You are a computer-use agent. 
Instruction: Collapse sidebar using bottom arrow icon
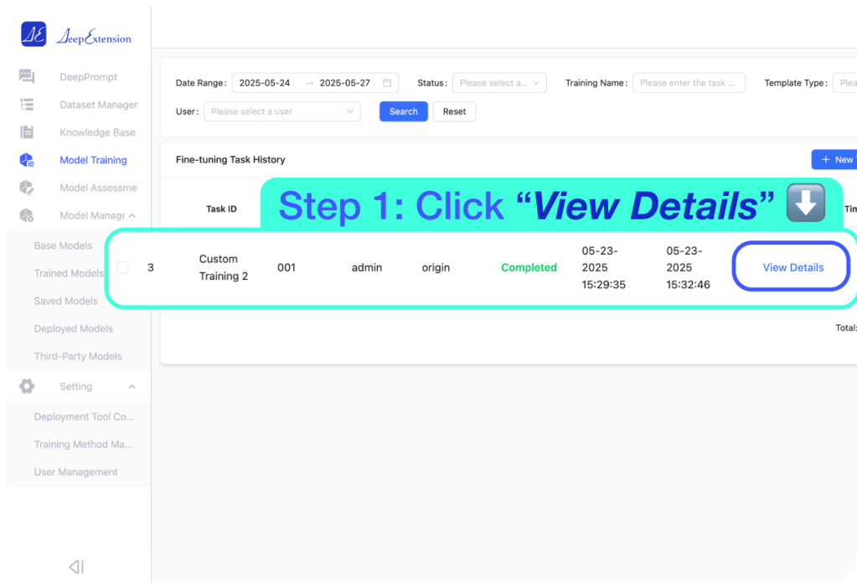(76, 567)
